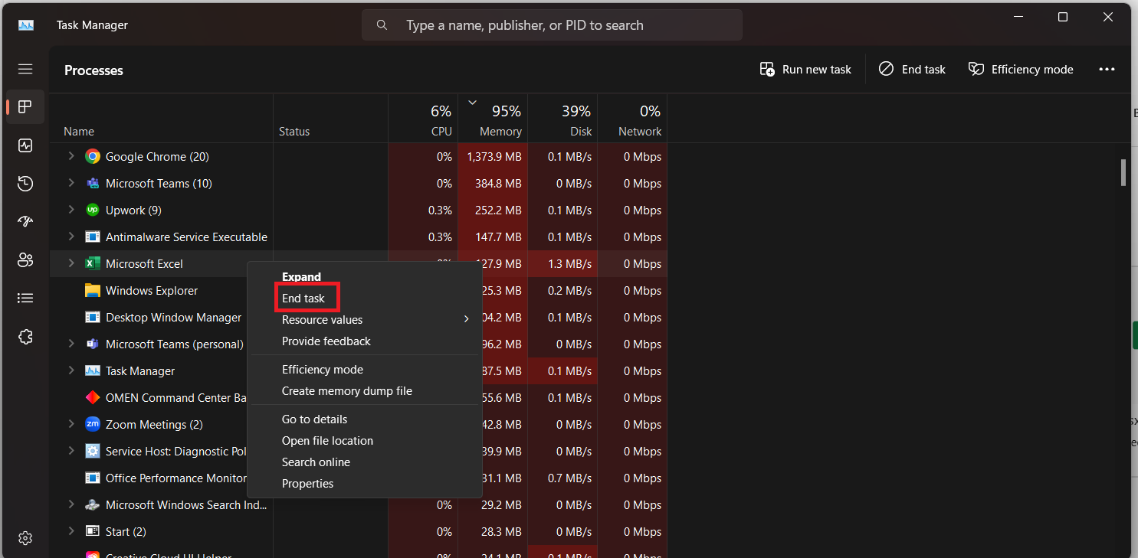
Task: Click the Office Performance Monitor icon
Action: coord(93,478)
